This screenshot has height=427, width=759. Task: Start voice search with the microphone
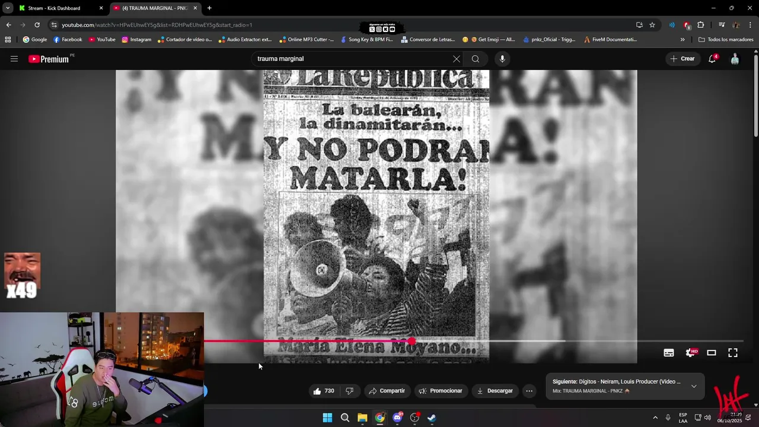tap(502, 59)
